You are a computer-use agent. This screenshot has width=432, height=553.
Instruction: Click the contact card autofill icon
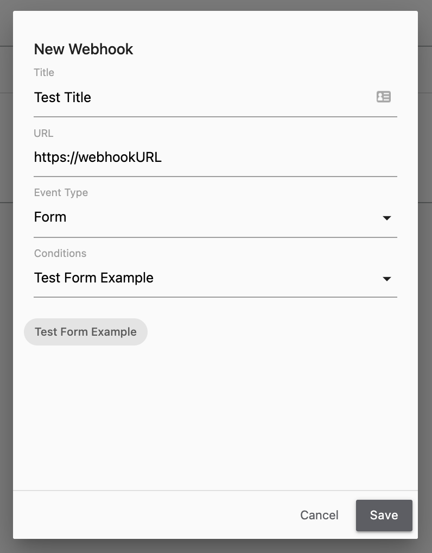383,97
